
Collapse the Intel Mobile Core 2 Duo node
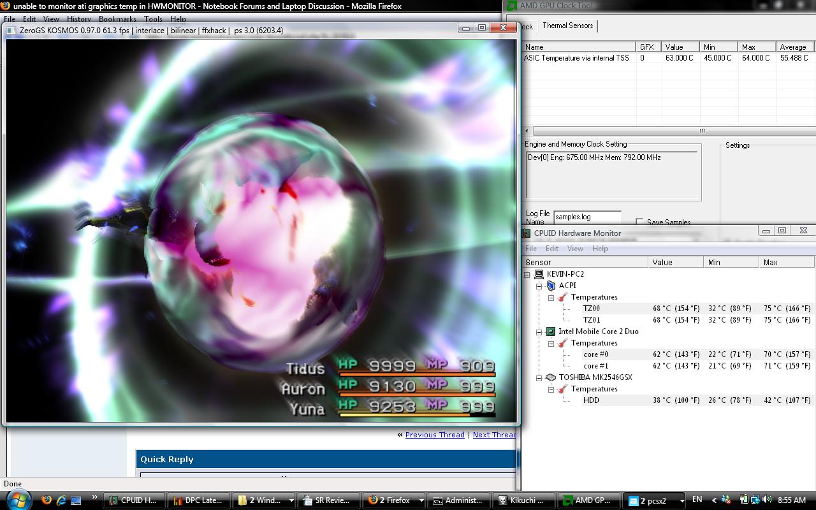tap(539, 331)
